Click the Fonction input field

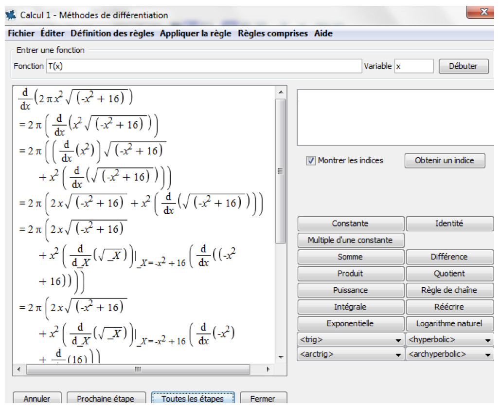click(203, 66)
